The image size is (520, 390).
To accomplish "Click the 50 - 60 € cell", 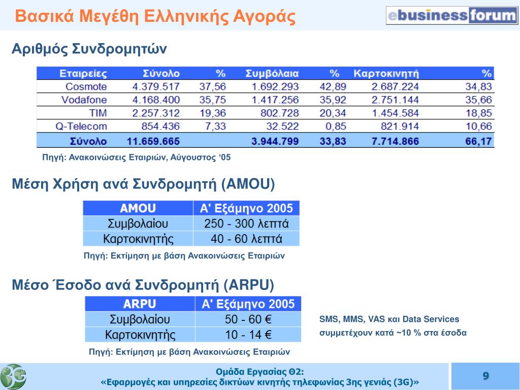I will pos(248,319).
